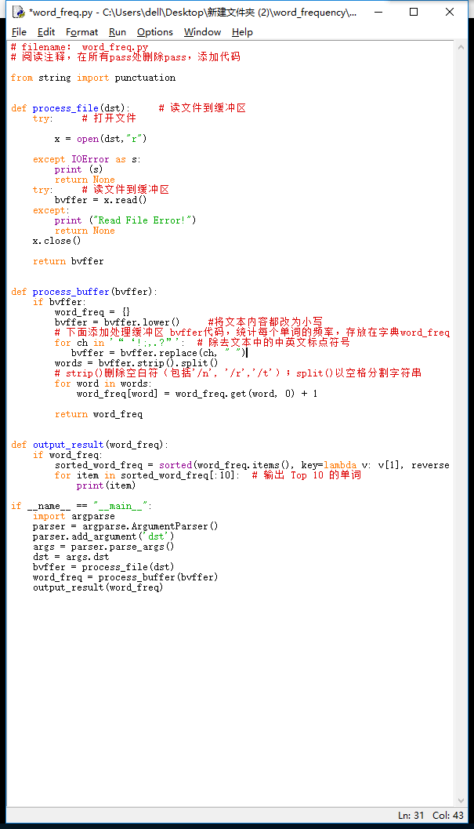Click the 'def output_result(word_freq):' line
Viewport: 474px width, 829px height.
(89, 445)
